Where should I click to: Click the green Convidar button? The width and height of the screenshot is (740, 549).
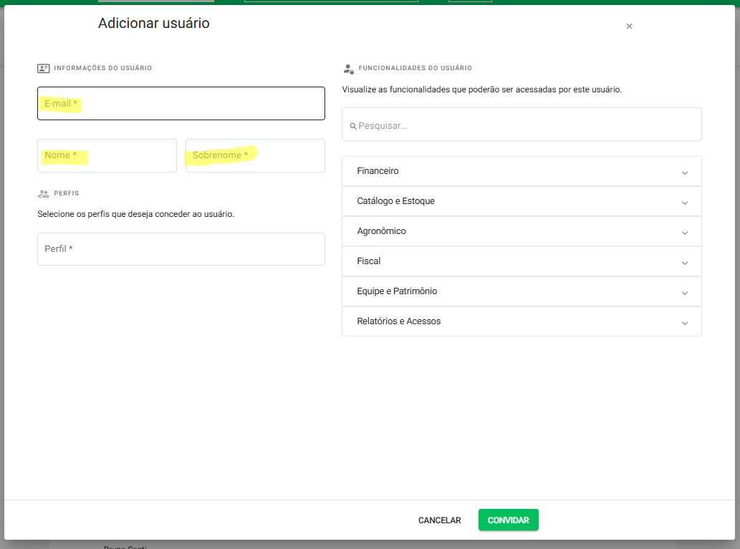pos(508,520)
